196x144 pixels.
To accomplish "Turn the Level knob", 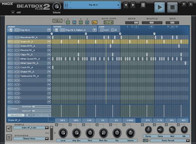I will click(63, 133).
